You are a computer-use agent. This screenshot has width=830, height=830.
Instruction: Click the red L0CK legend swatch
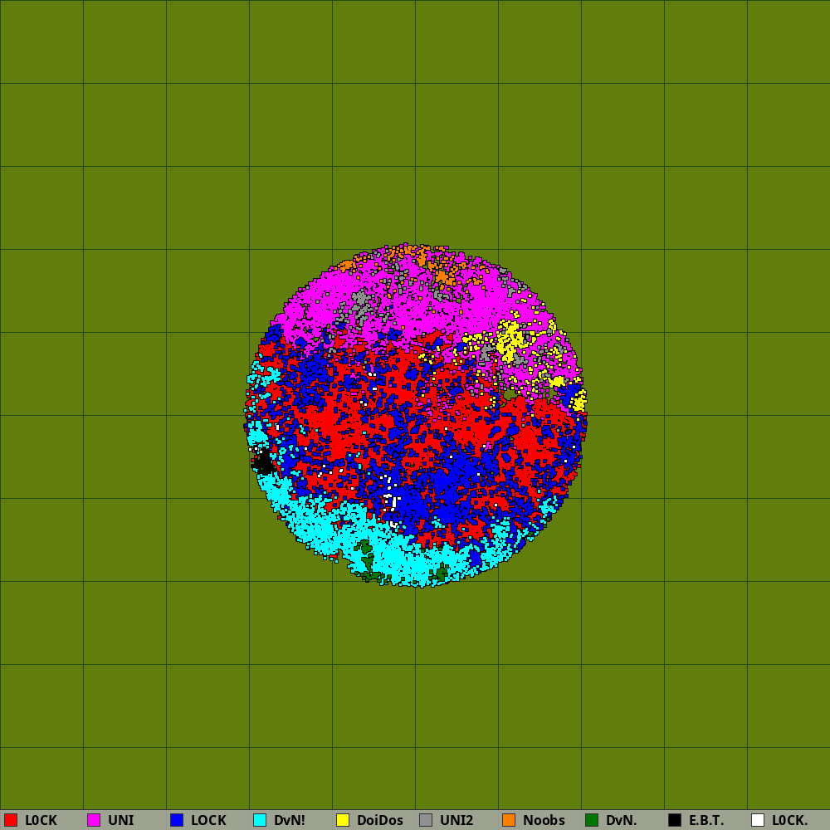[11, 820]
